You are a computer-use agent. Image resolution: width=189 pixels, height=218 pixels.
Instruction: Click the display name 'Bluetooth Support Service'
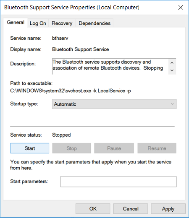point(81,49)
